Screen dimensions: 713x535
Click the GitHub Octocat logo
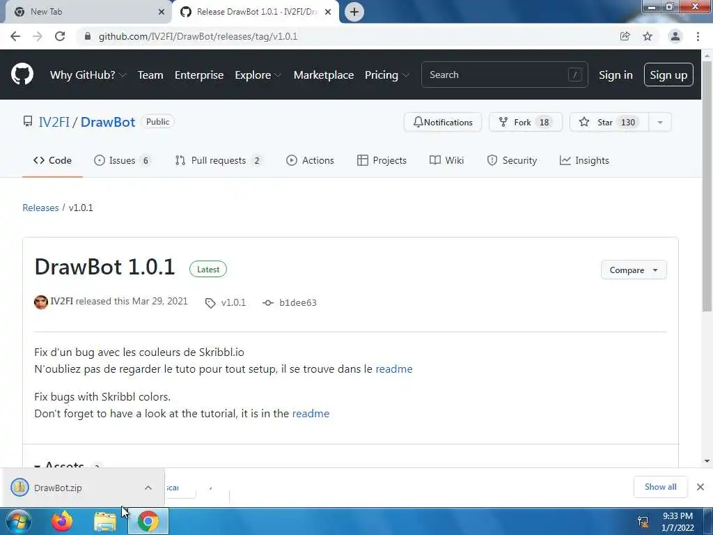(x=22, y=74)
